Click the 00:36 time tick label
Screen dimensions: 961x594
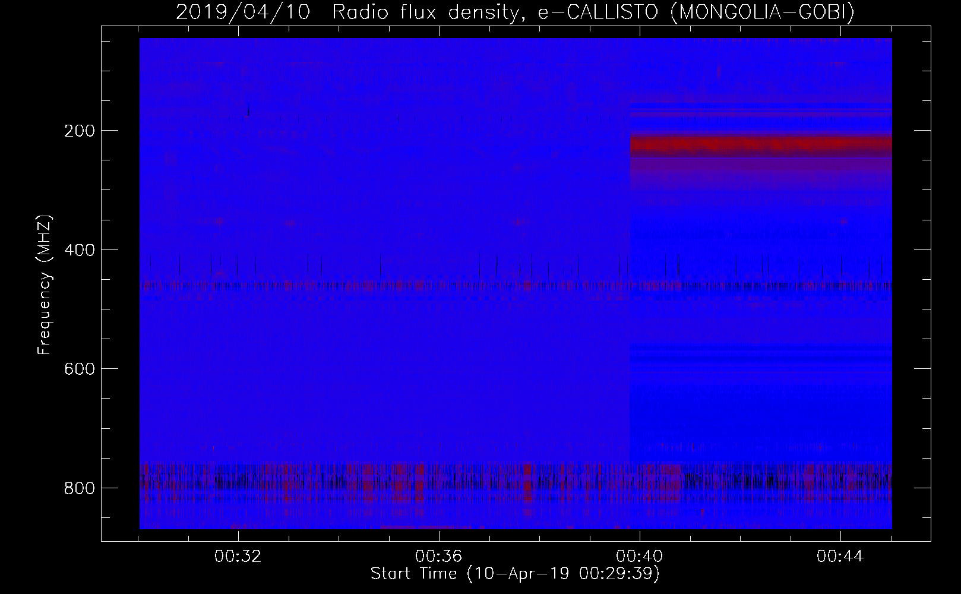pos(439,557)
